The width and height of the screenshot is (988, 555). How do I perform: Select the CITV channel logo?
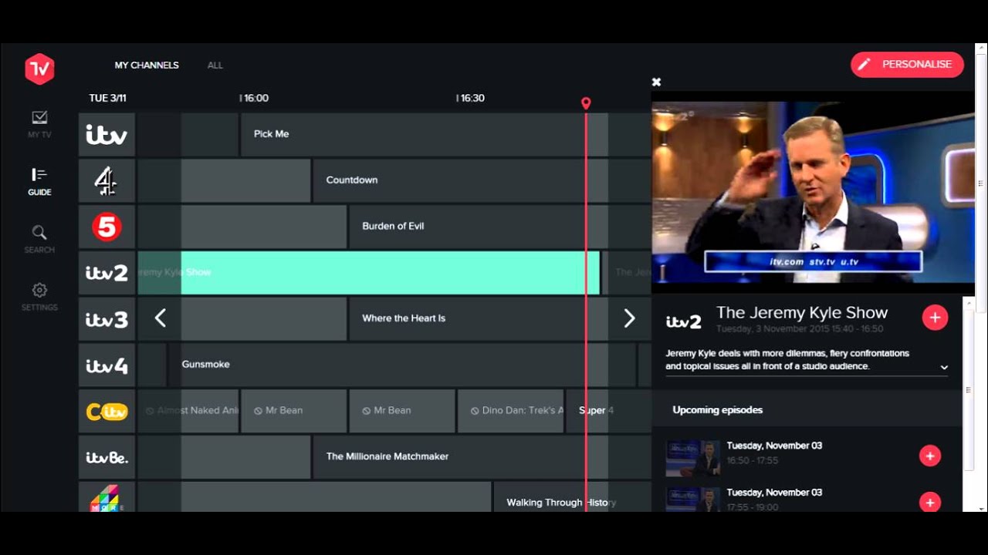click(x=107, y=412)
